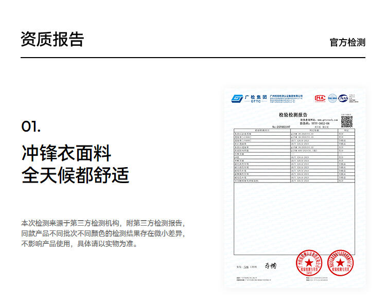The width and height of the screenshot is (386, 306).
Task: Click the 01. section number
Action: tap(31, 127)
